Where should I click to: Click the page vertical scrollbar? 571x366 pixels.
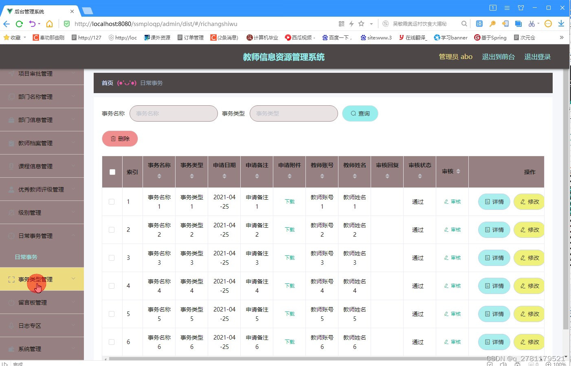tap(566, 199)
